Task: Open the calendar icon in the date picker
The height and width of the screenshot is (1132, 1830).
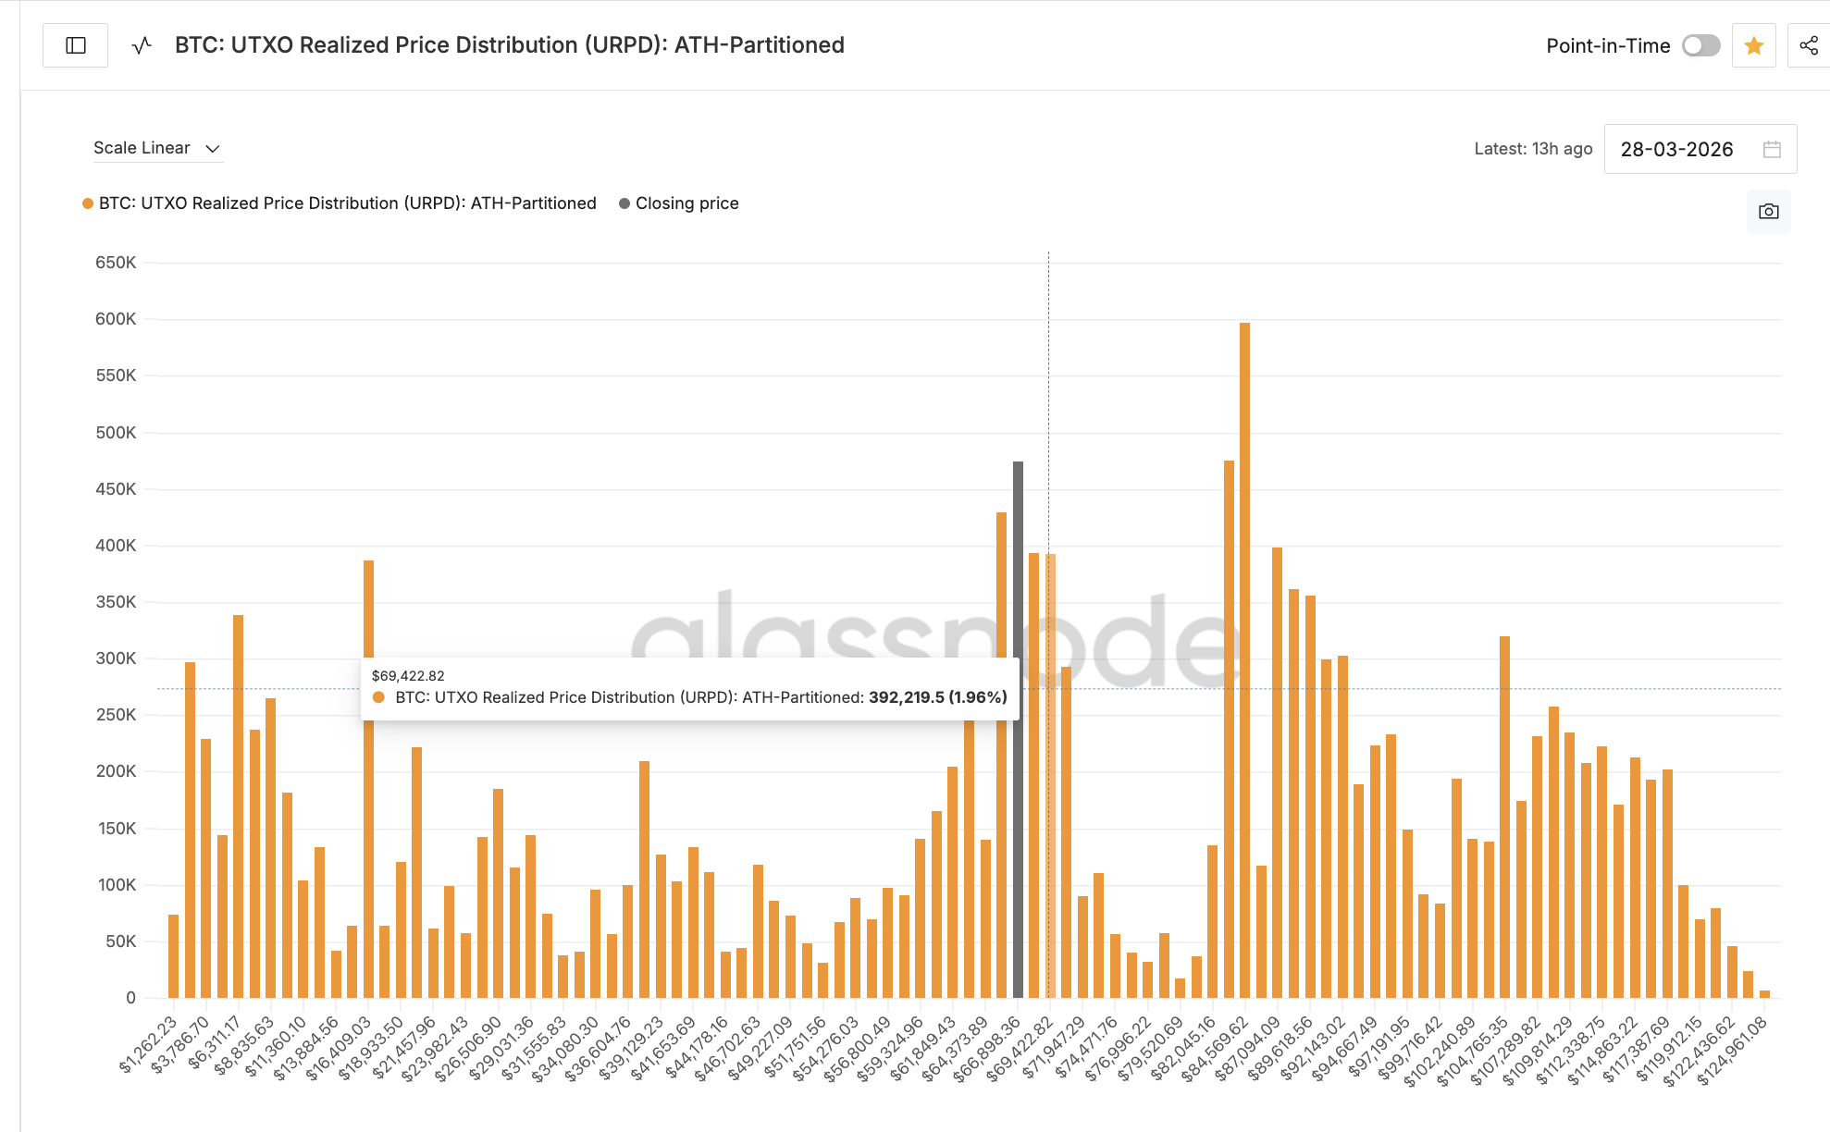Action: pos(1772,148)
